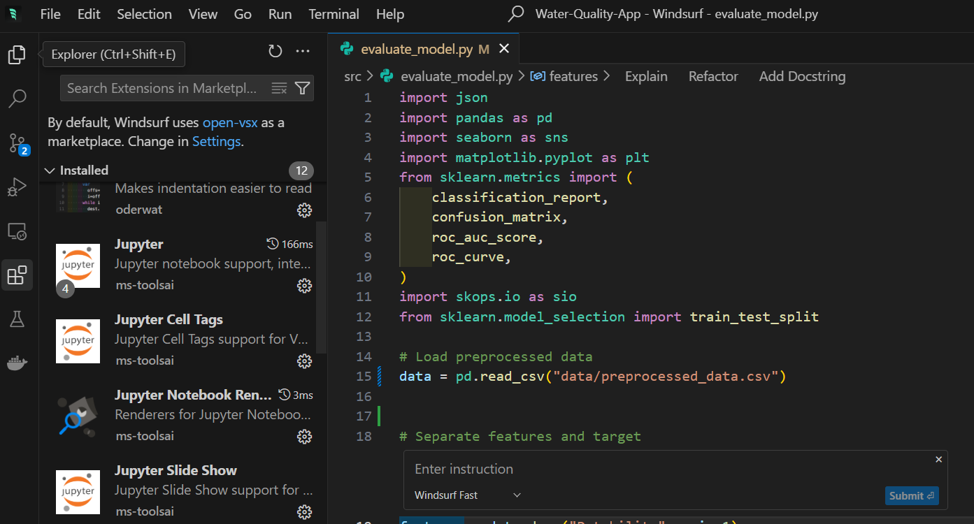Viewport: 974px width, 524px height.
Task: Click the 3ms activation time on Notebook Renderers
Action: (296, 395)
